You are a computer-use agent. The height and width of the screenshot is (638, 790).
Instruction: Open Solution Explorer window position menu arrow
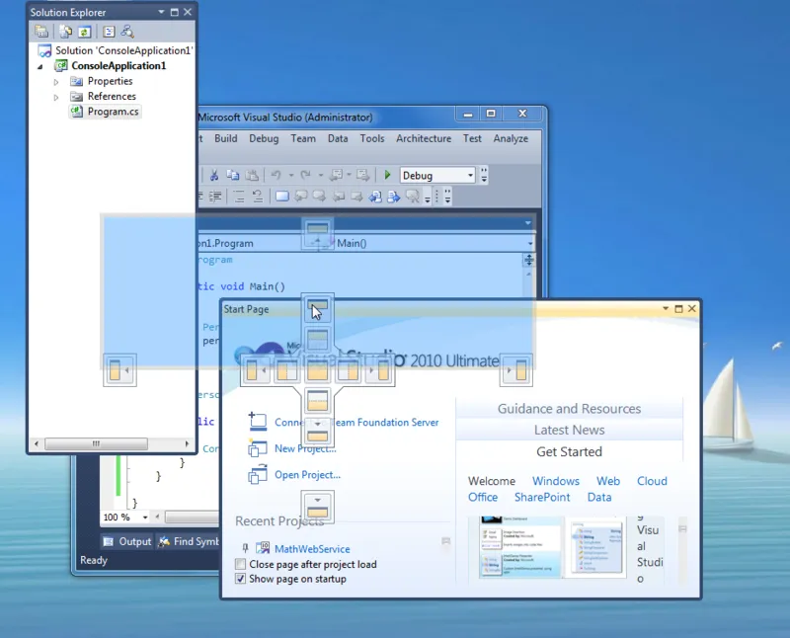(x=161, y=12)
